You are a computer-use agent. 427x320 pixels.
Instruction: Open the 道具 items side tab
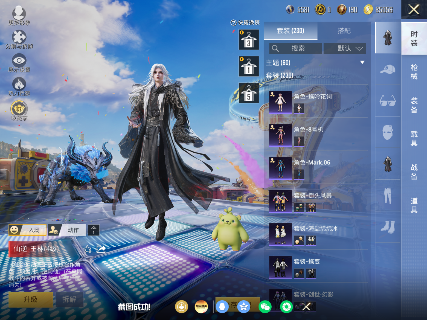pyautogui.click(x=414, y=205)
